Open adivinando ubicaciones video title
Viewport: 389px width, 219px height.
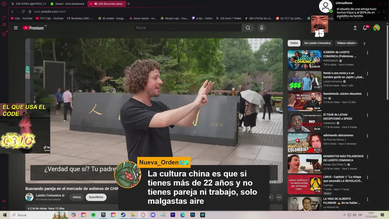pyautogui.click(x=338, y=135)
